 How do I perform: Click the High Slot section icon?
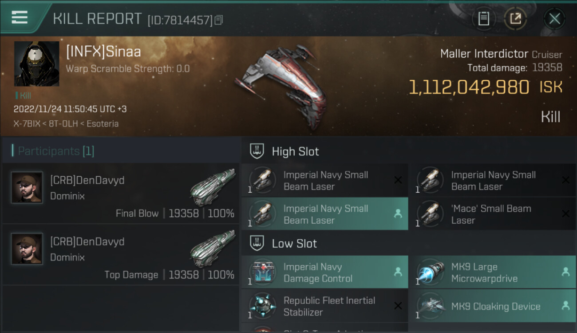(257, 151)
